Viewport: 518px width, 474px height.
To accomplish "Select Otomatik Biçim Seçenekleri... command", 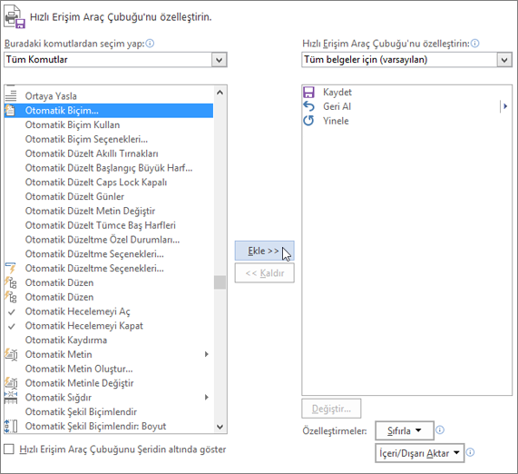I will tap(109, 139).
